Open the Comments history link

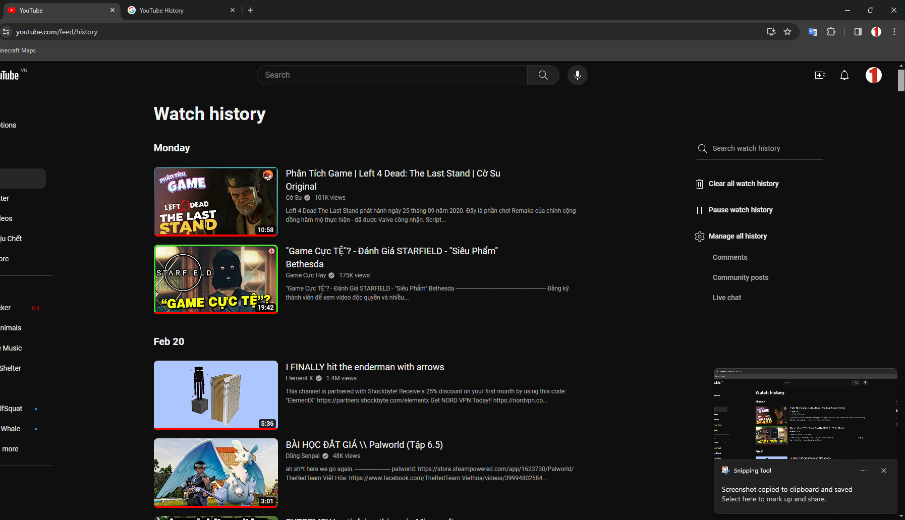[x=730, y=257]
